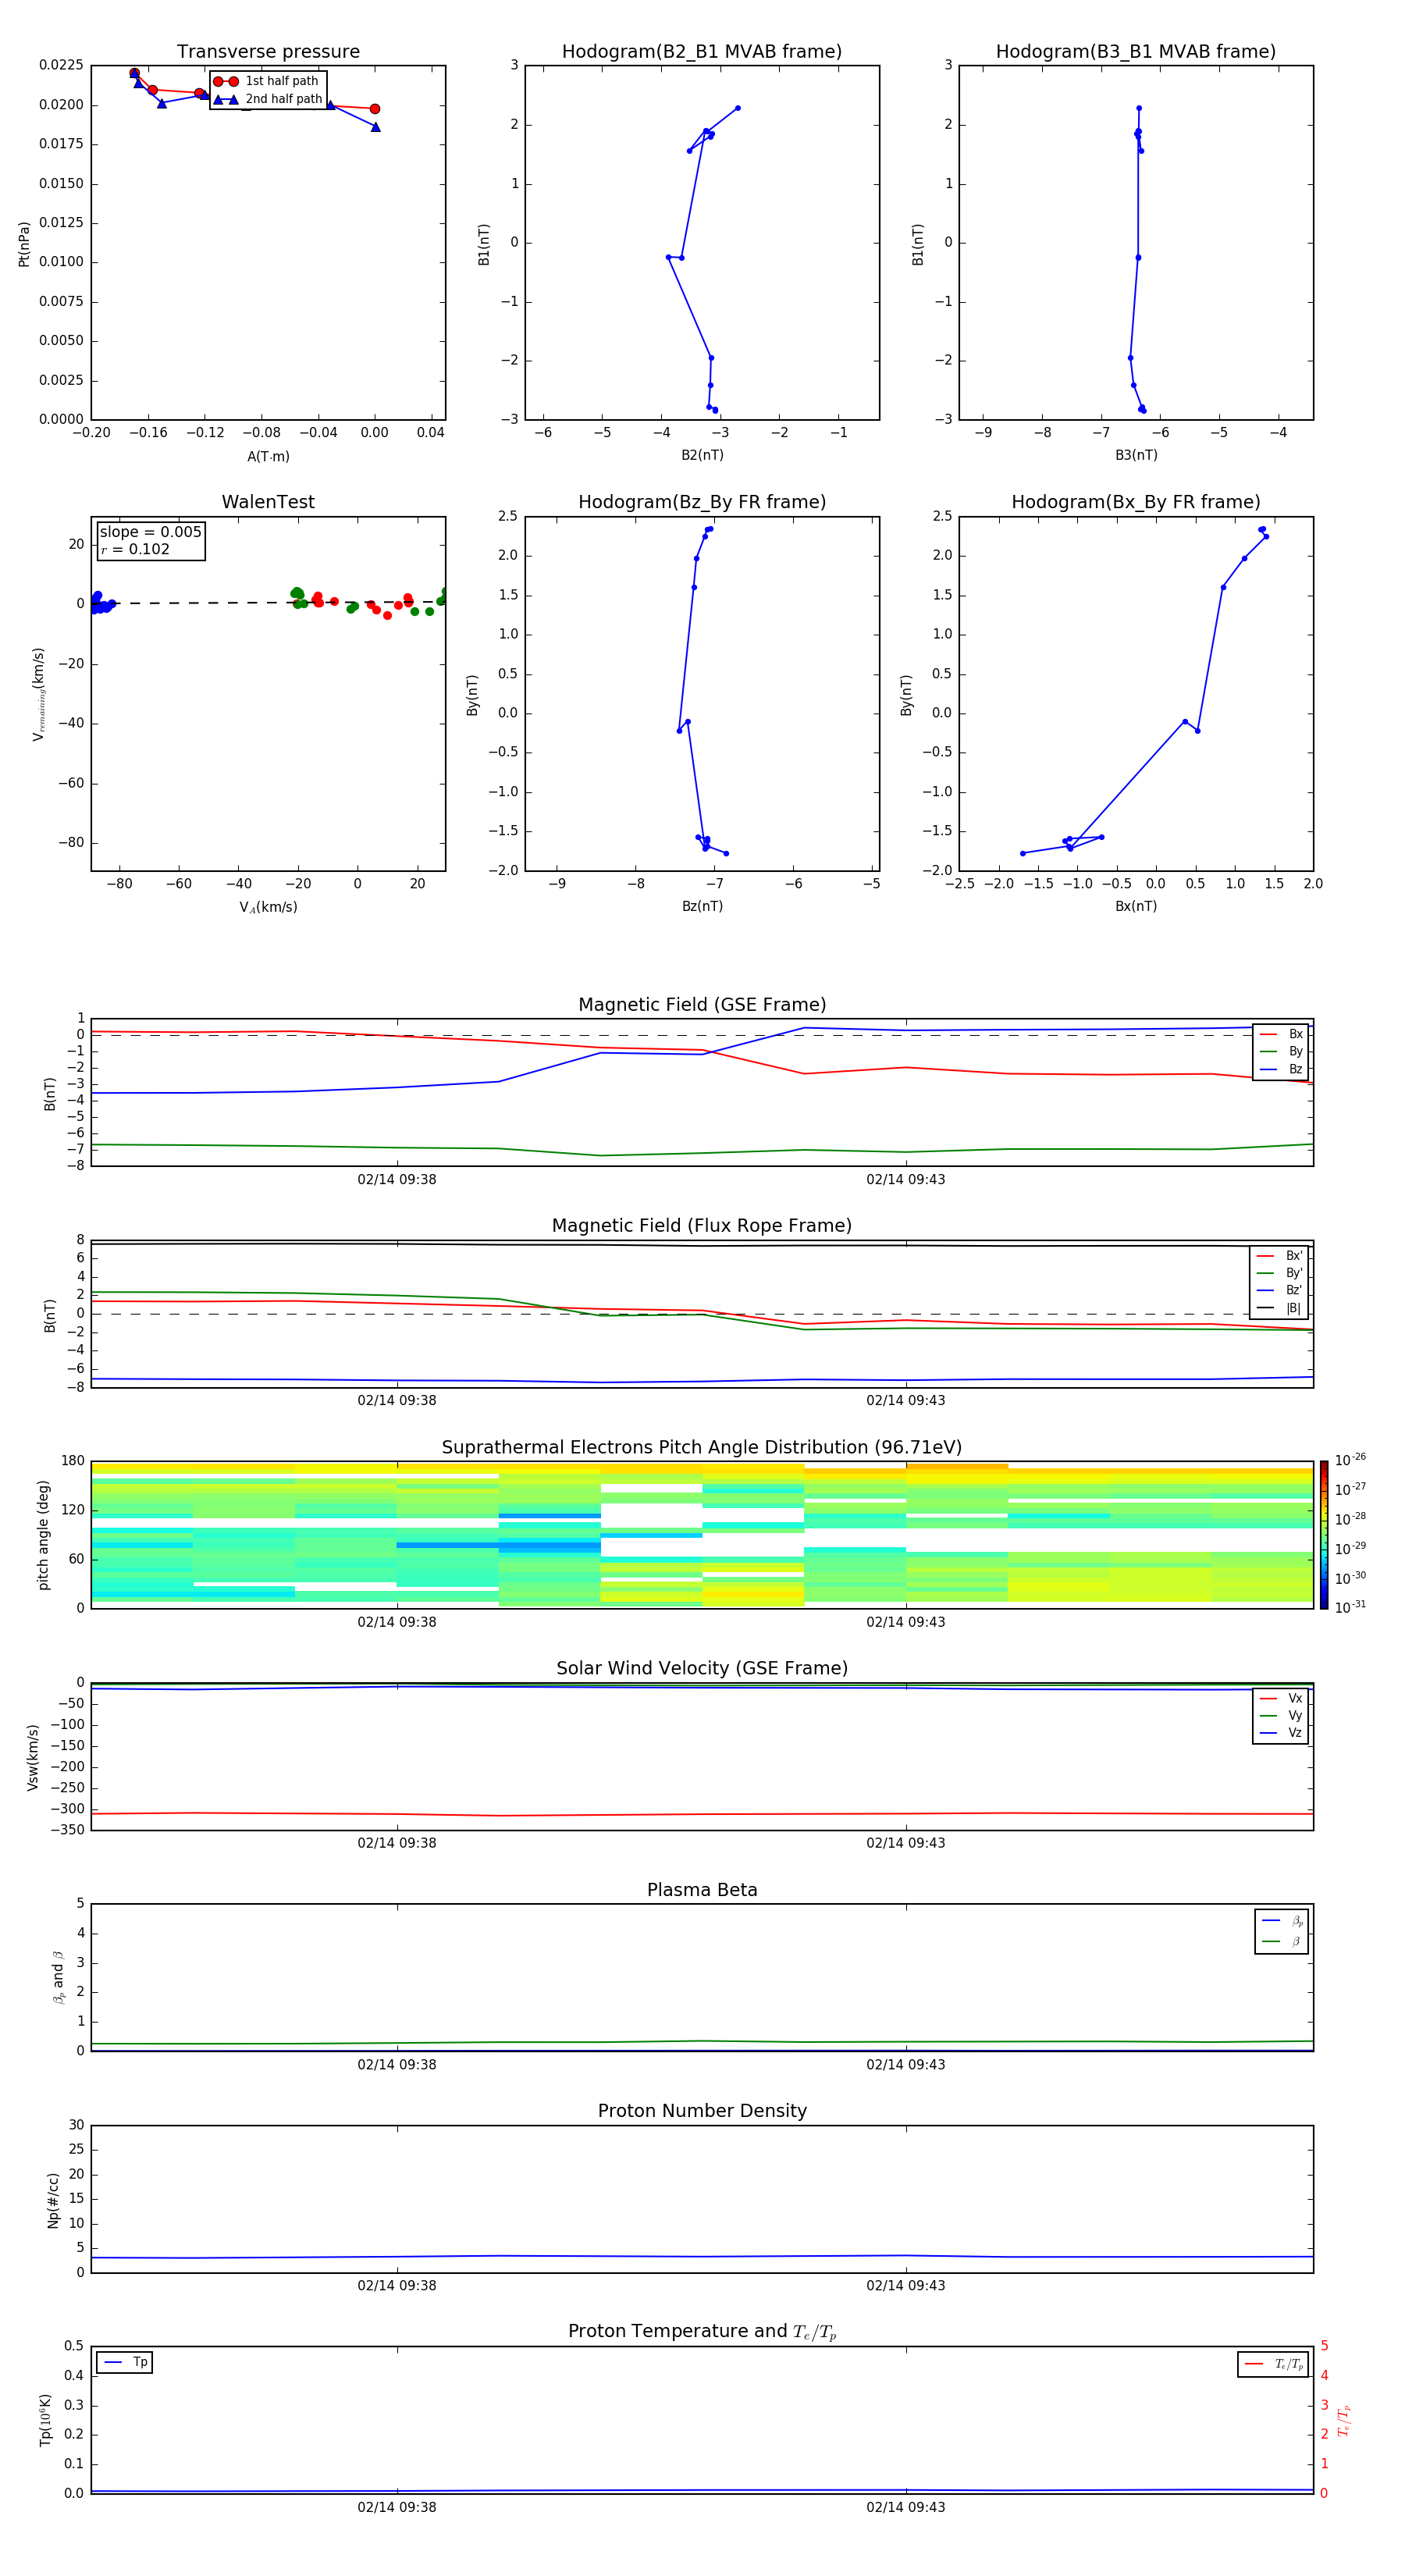1405x2576 pixels.
Task: Click the 'Pt(nPa)' axis label
Action: click(24, 244)
